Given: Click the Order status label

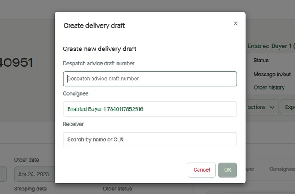Looking at the screenshot, I should [x=117, y=189].
